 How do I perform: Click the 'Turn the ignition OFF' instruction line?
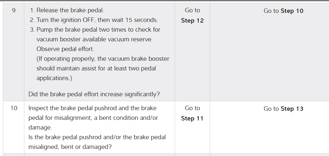click(94, 20)
